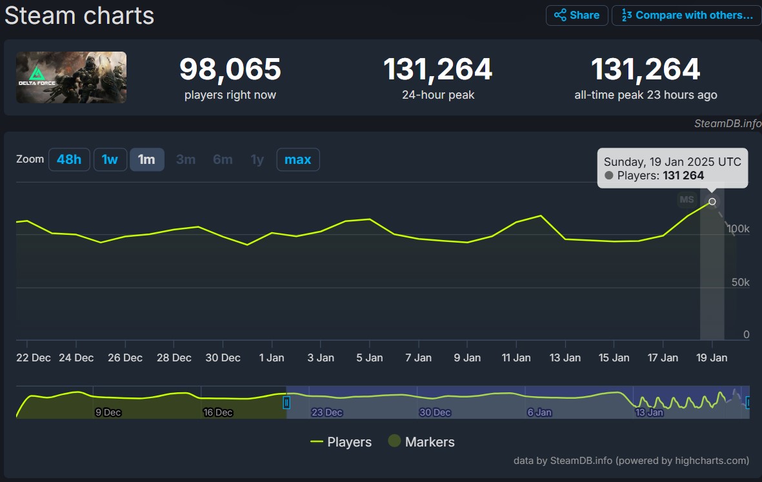Select the 1m zoom range
This screenshot has height=482, width=762.
[x=146, y=159]
